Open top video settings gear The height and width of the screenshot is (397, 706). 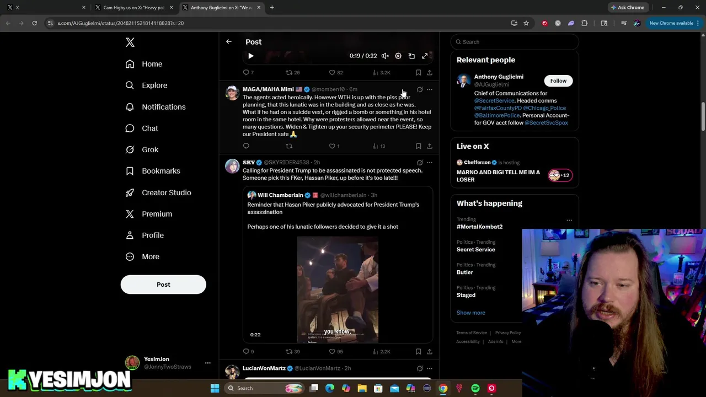click(398, 56)
